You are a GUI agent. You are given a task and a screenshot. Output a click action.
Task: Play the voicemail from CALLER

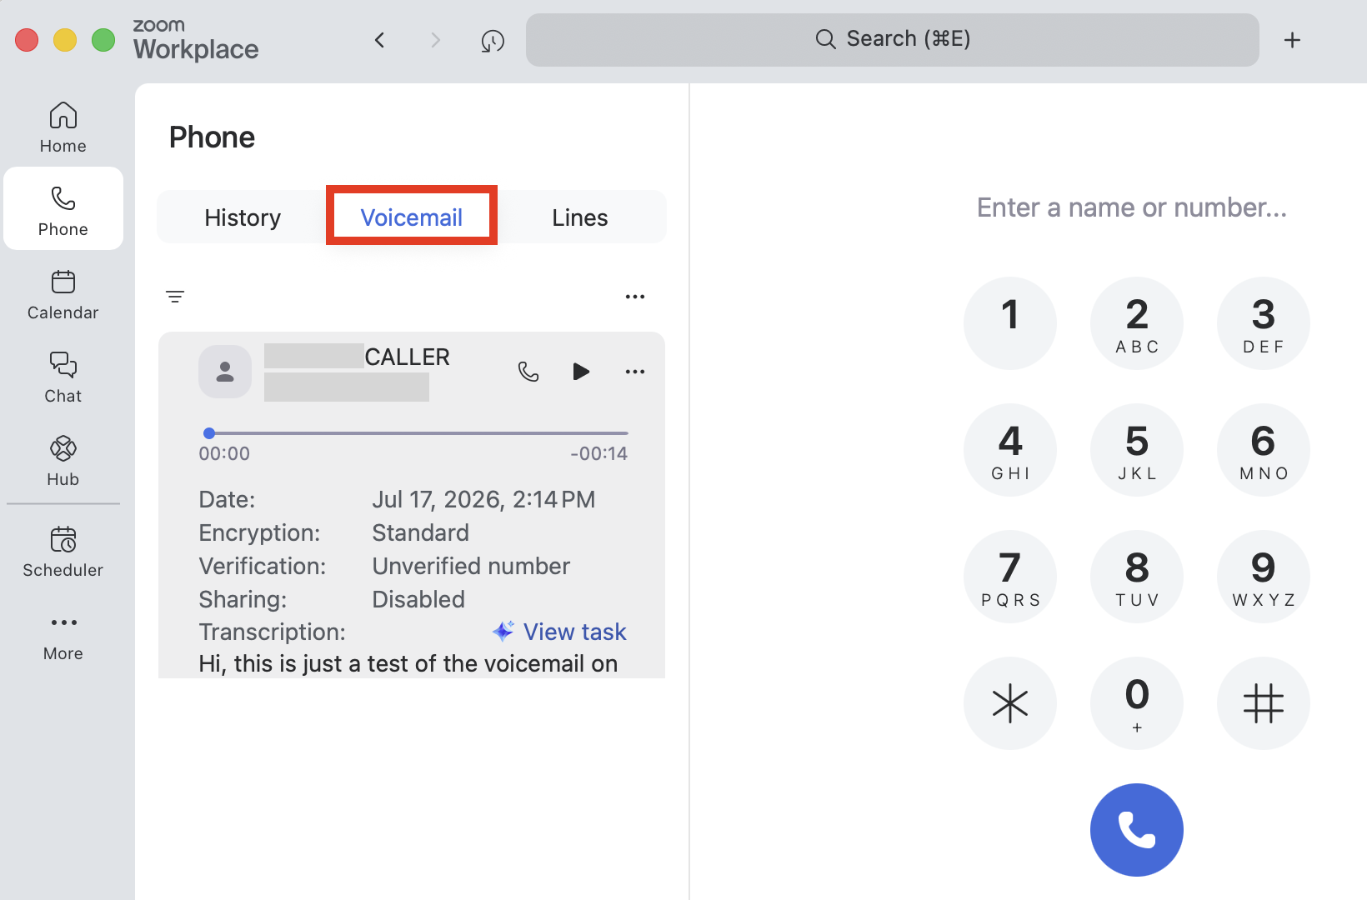click(581, 371)
